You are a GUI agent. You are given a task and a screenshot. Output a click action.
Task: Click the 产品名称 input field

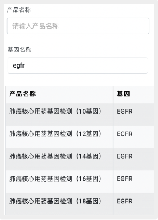tap(78, 26)
